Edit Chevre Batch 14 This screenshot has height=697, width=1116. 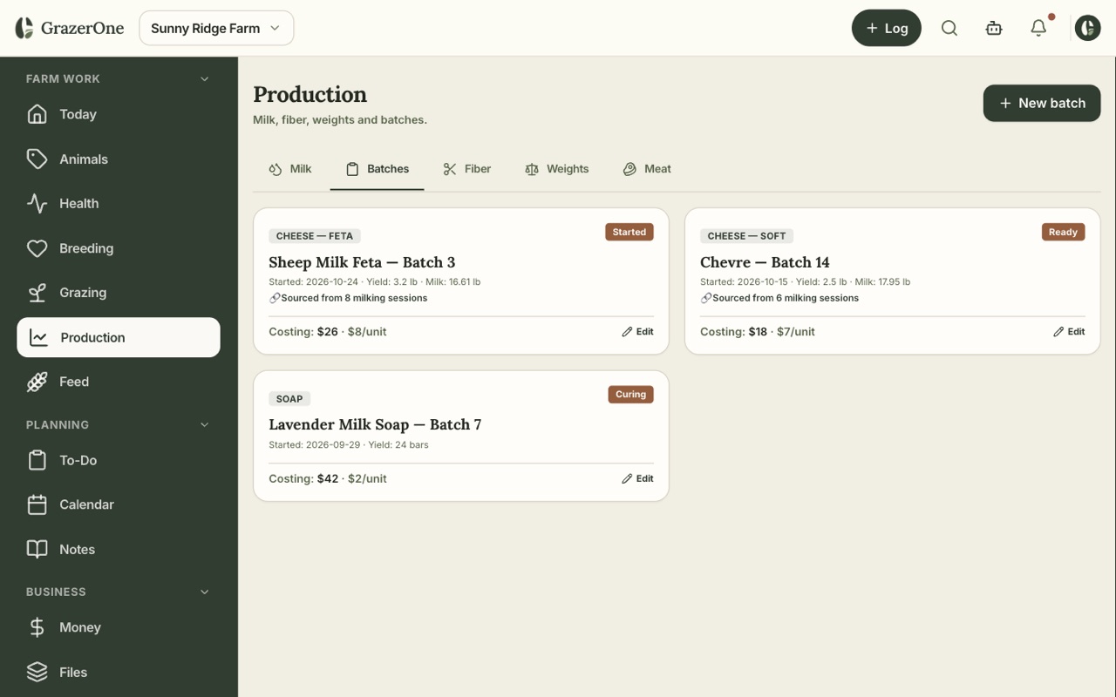coord(1069,332)
